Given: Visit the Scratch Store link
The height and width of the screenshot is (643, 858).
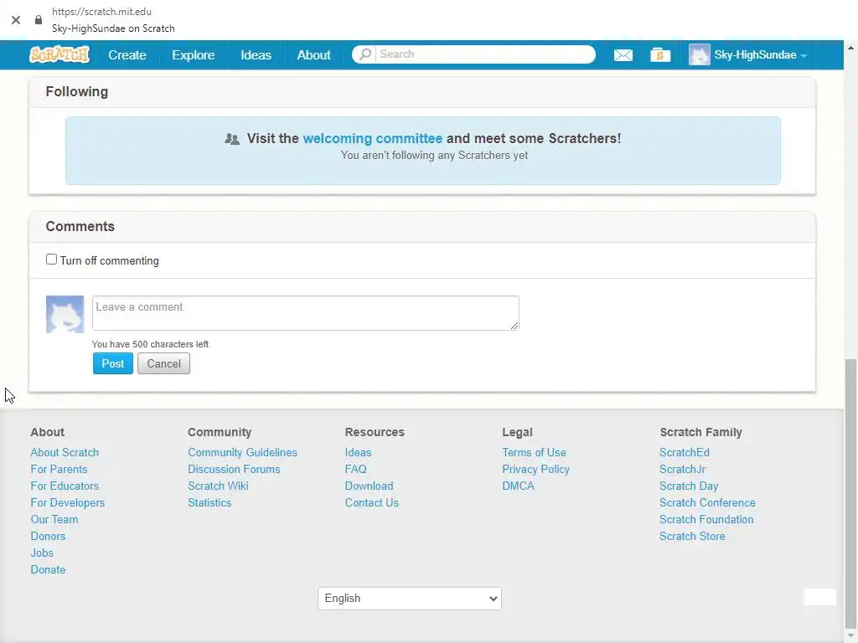Looking at the screenshot, I should pyautogui.click(x=692, y=536).
